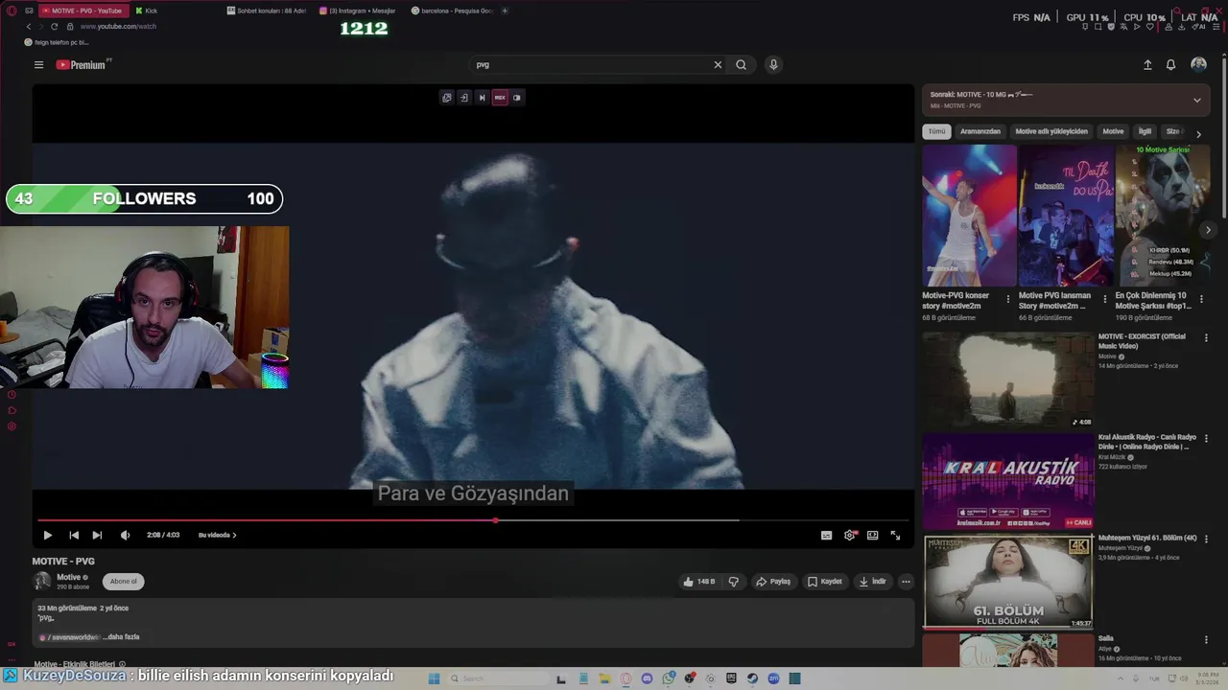Open options for the Salla video
This screenshot has width=1228, height=690.
click(x=1206, y=640)
